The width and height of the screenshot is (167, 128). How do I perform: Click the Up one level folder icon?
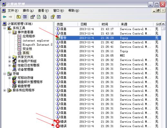pos(19,17)
